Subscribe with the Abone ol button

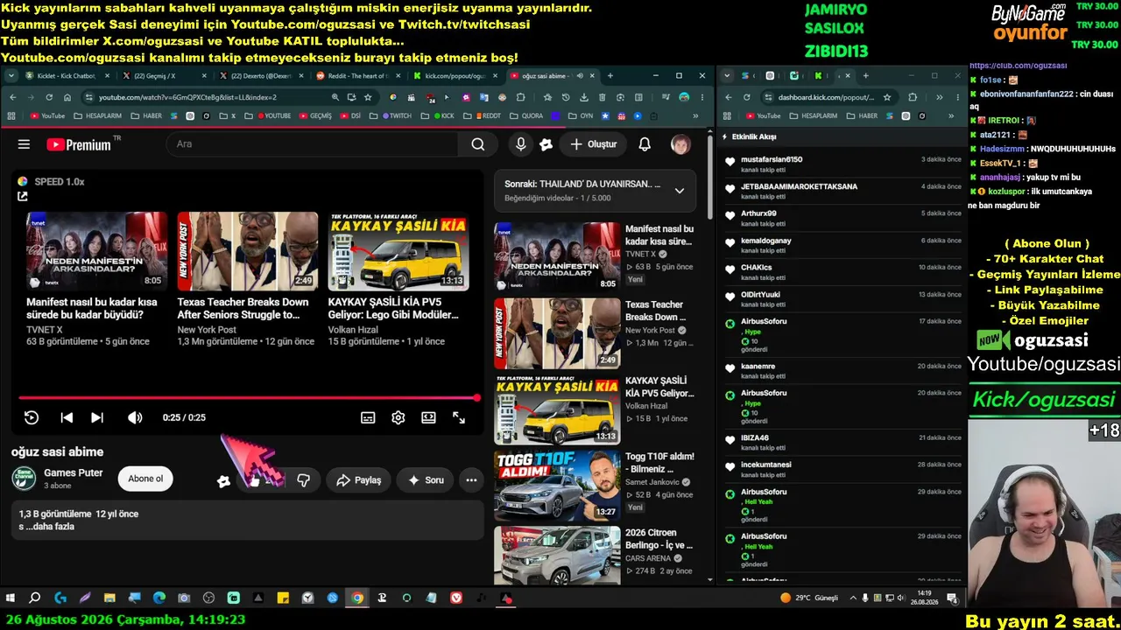click(145, 479)
